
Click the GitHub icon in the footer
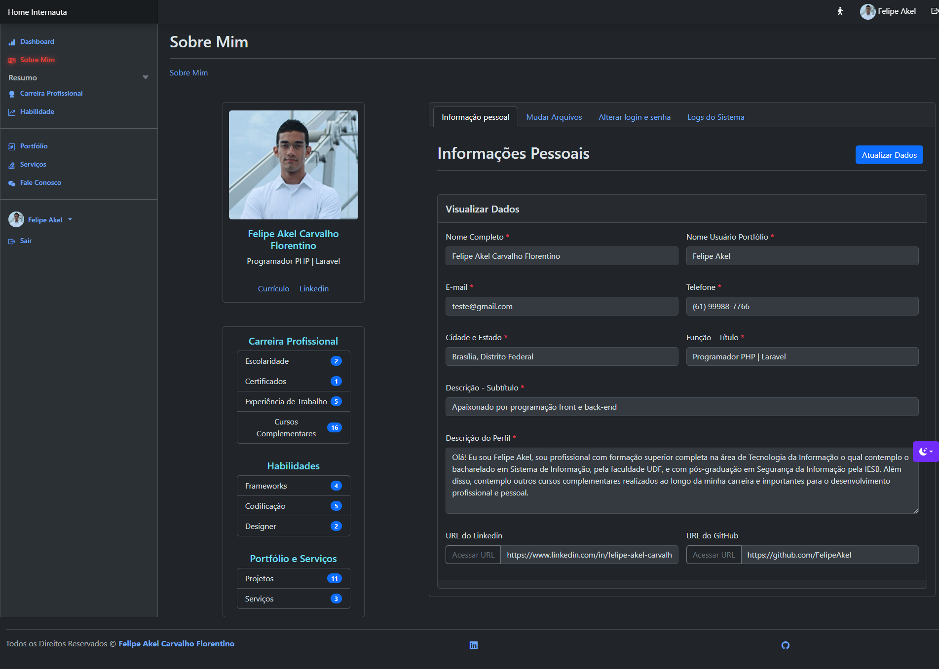pyautogui.click(x=785, y=645)
